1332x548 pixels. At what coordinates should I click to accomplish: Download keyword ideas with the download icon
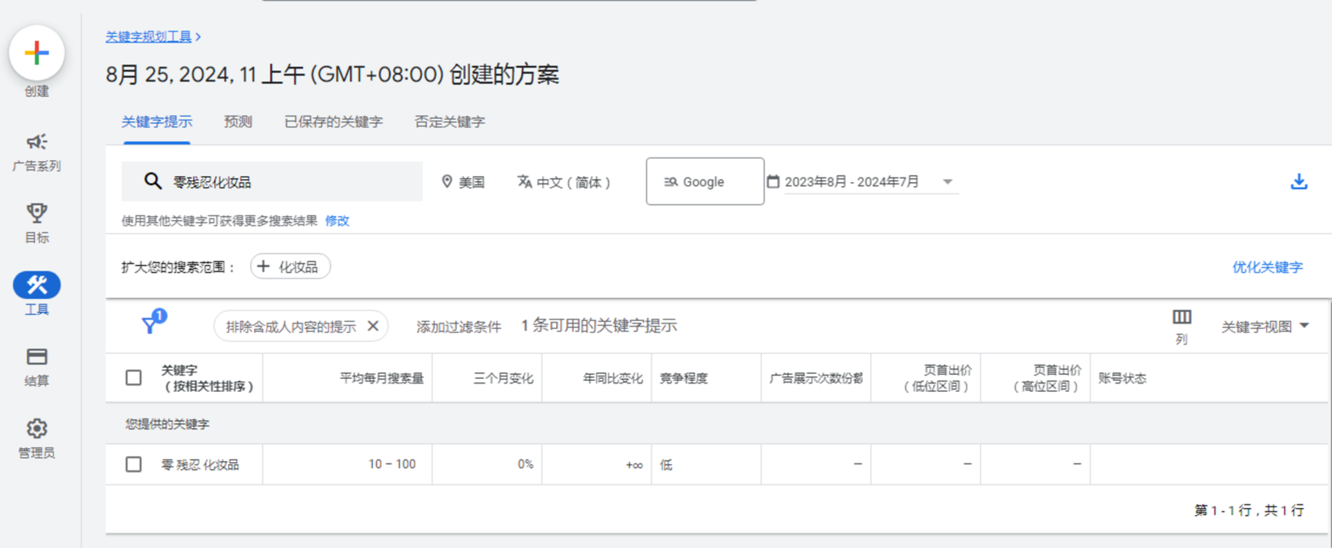[x=1298, y=182]
